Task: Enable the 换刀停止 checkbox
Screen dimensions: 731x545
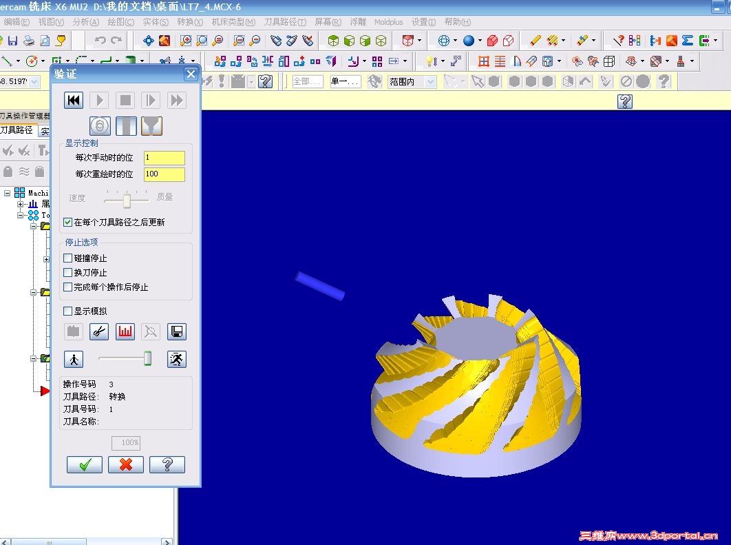Action: (x=68, y=273)
